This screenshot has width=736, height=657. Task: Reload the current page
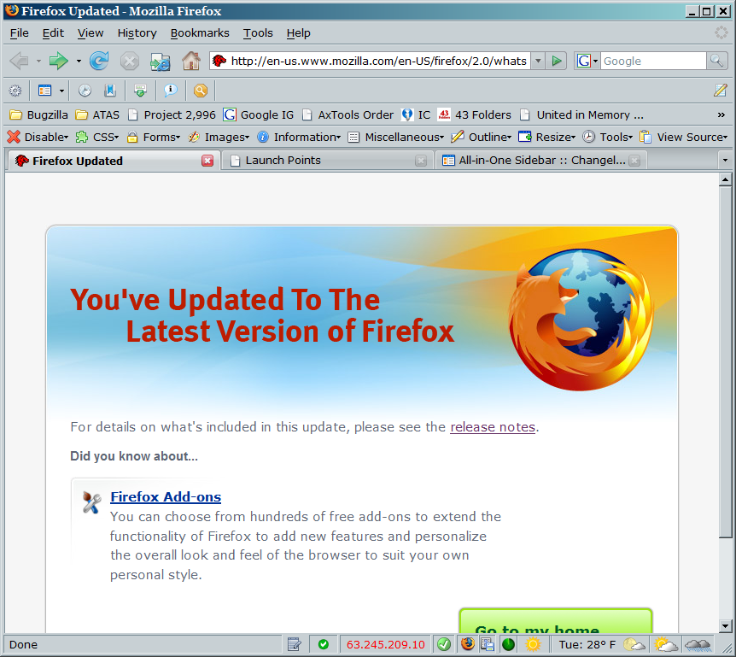point(99,61)
